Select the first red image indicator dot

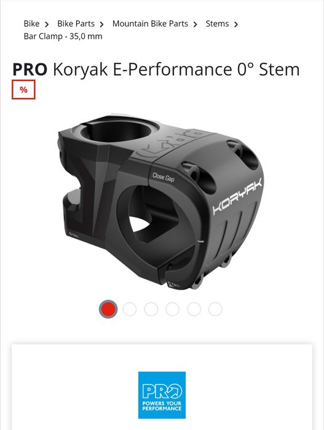[108, 309]
